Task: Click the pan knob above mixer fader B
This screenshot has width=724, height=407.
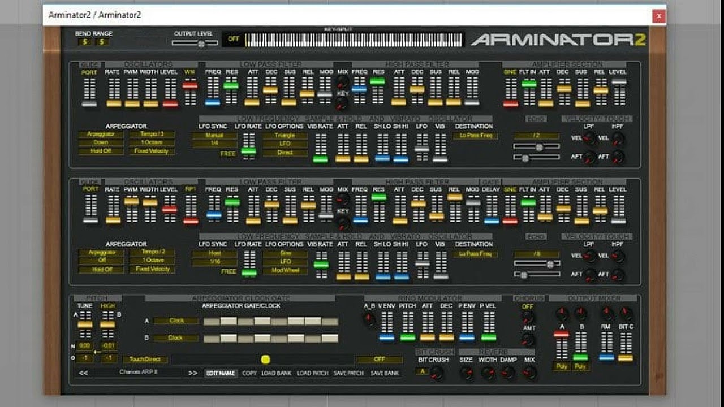Action: [581, 314]
